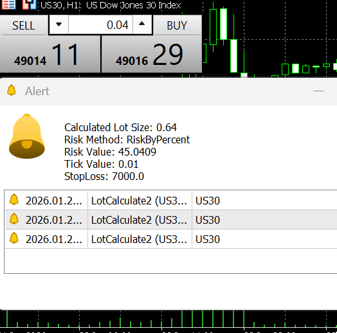Image resolution: width=337 pixels, height=333 pixels.
Task: Click the bell icon in Alert title bar
Action: coord(12,90)
